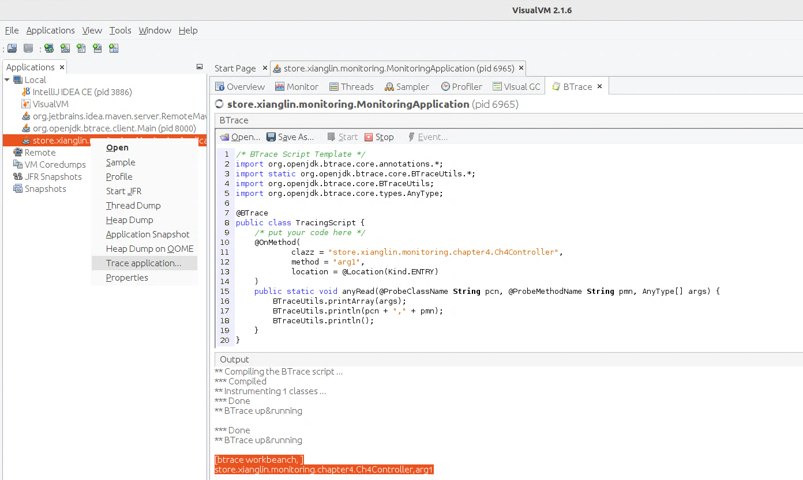Open the Tools menu
Viewport: 803px width, 480px height.
coord(121,31)
